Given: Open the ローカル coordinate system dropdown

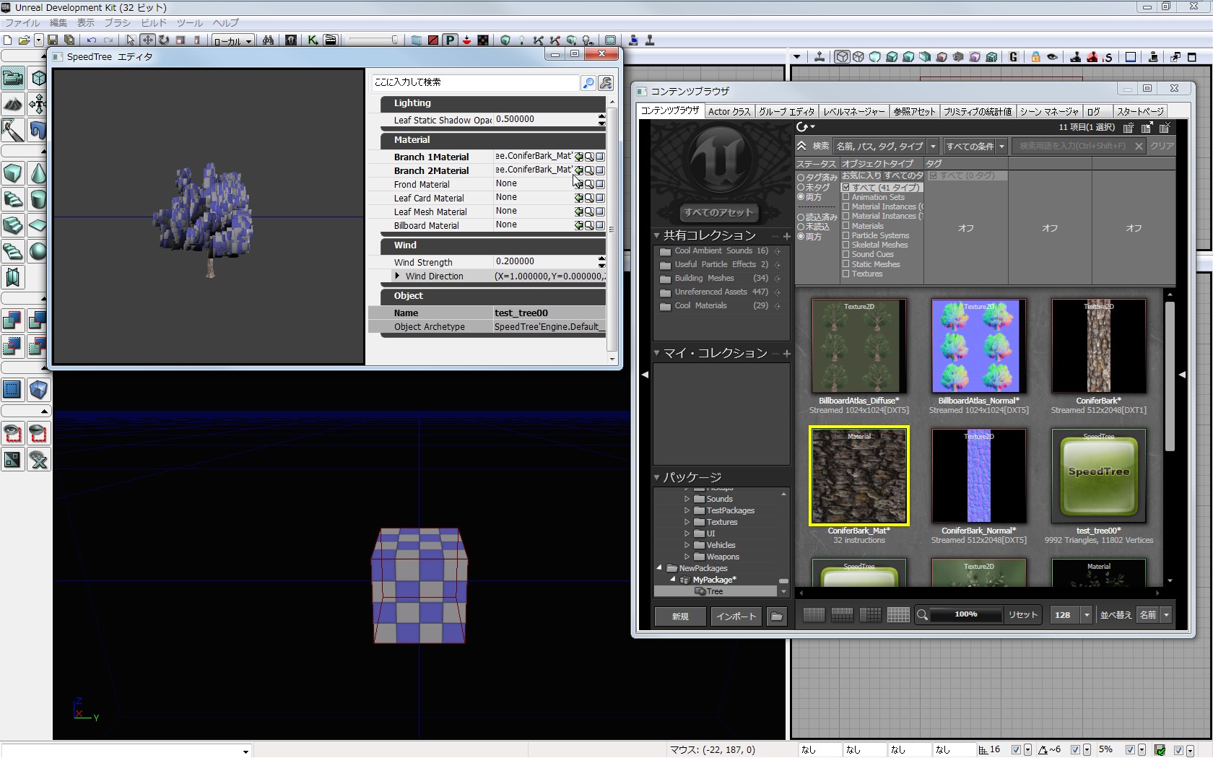Looking at the screenshot, I should [x=232, y=41].
